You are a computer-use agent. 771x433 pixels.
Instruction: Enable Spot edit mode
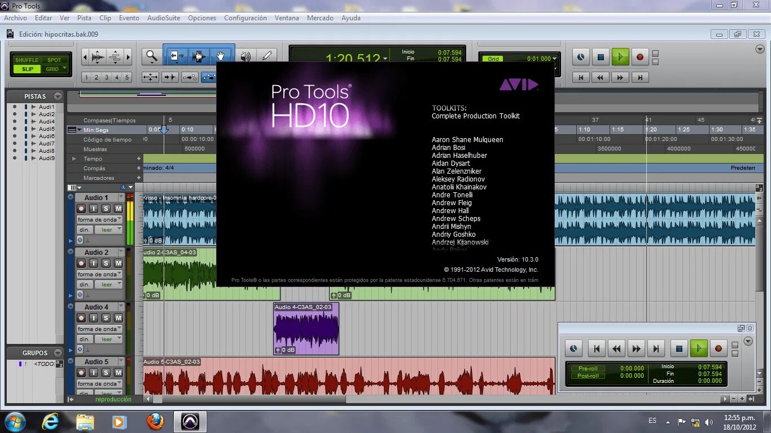(x=54, y=60)
